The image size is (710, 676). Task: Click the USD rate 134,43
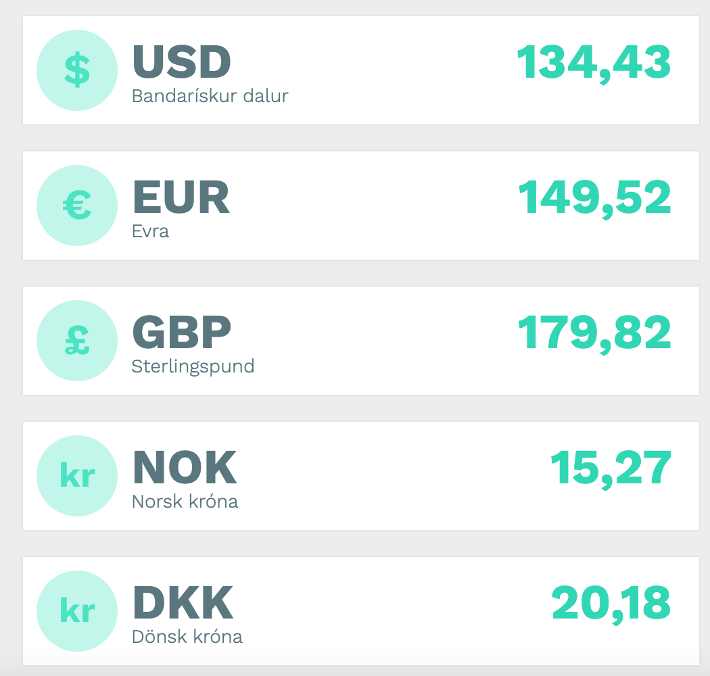[x=594, y=63]
